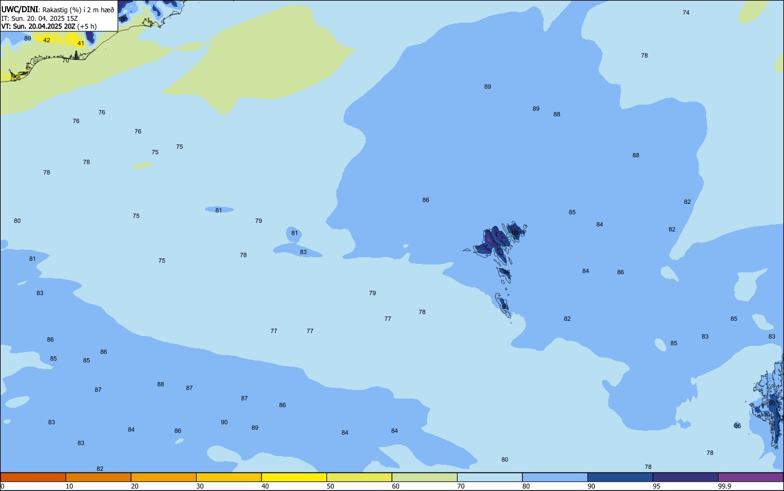Click the legend scale label '0'

[x=2, y=486]
